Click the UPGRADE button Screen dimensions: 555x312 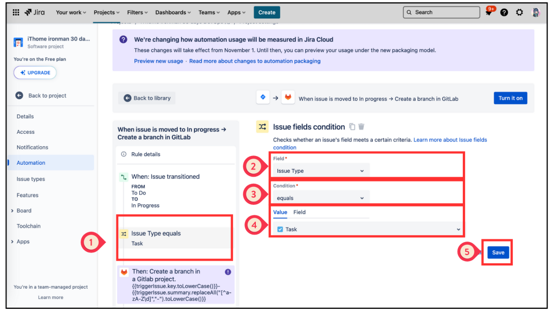[35, 73]
